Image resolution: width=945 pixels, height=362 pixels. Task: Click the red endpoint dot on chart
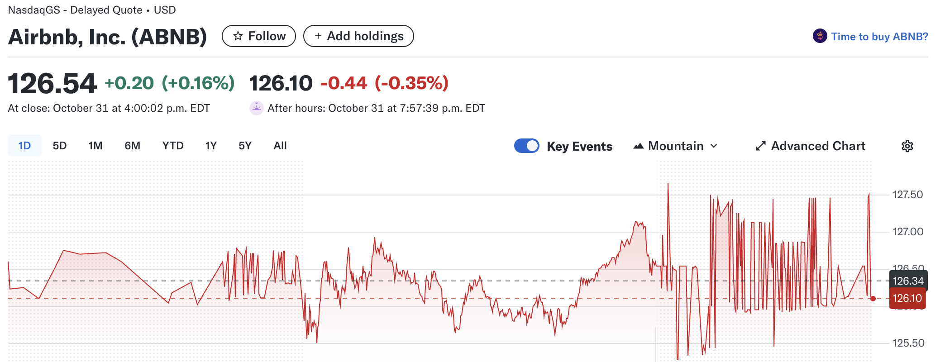(x=873, y=299)
